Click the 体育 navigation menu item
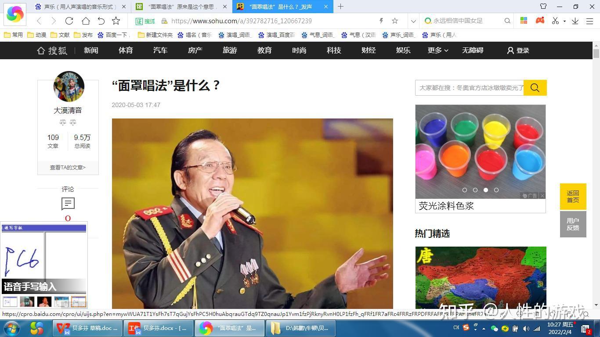This screenshot has height=337, width=600. click(125, 50)
